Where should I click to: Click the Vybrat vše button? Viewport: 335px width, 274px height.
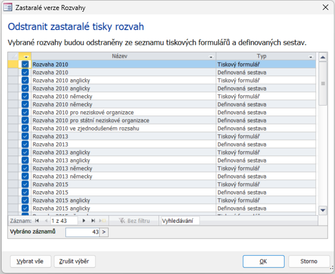31,261
